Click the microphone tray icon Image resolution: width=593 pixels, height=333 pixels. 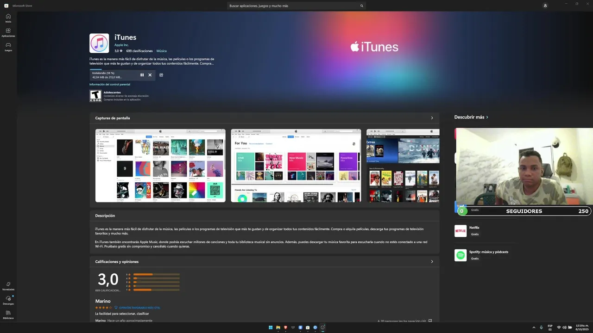coord(541,327)
